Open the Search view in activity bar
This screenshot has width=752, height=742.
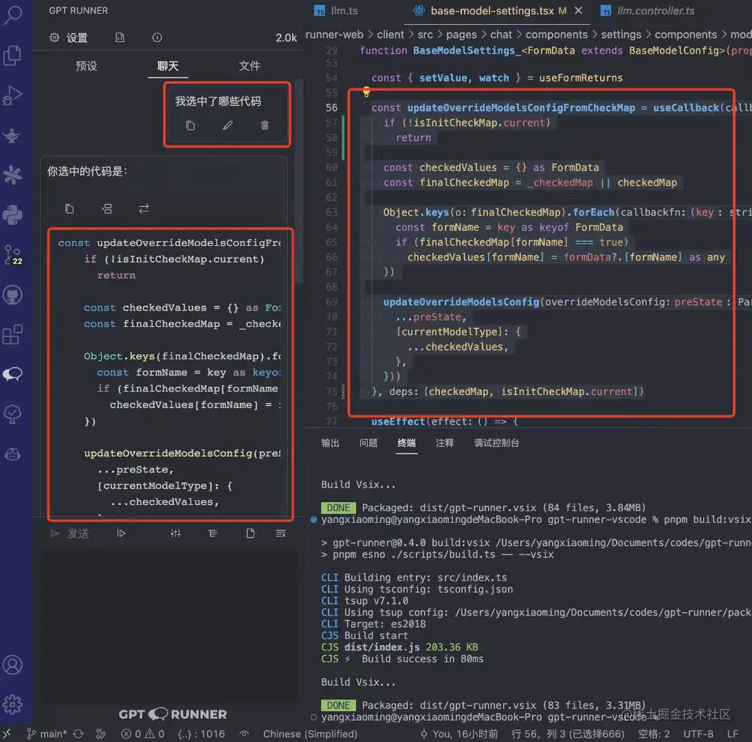[x=12, y=14]
